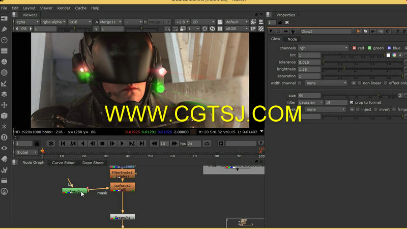Pause viewer updates with the pause icon
This screenshot has height=229, width=407.
220,28
